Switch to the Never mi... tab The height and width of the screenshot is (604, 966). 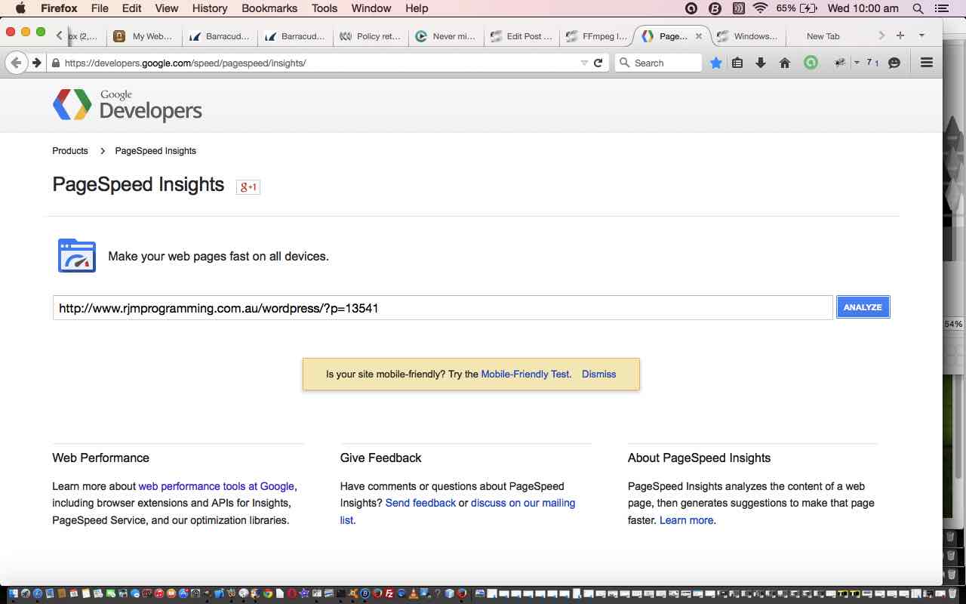click(446, 35)
